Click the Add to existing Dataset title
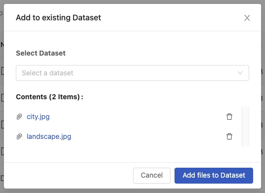 tap(58, 18)
